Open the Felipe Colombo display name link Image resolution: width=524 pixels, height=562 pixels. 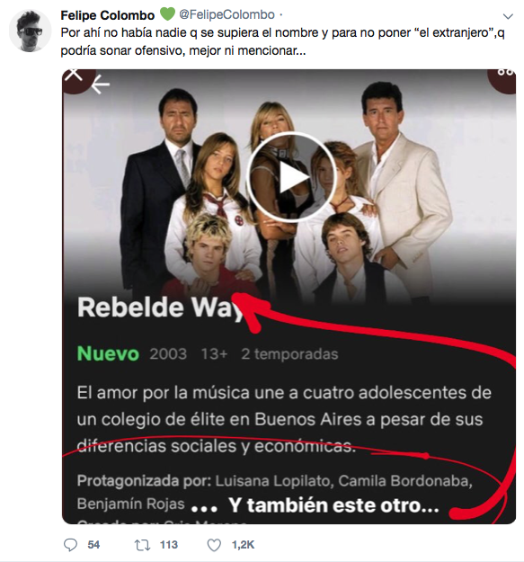108,15
